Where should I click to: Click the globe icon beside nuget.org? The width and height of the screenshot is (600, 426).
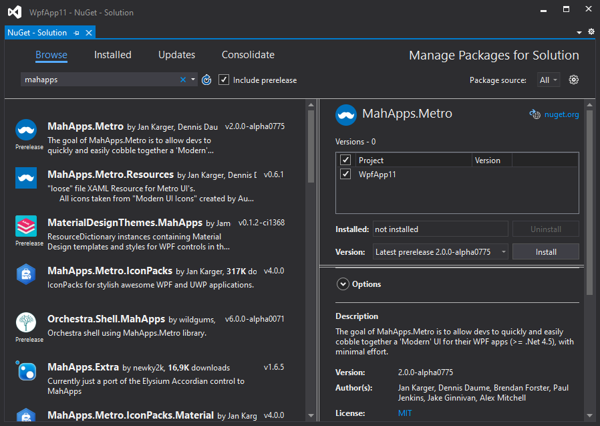(535, 114)
